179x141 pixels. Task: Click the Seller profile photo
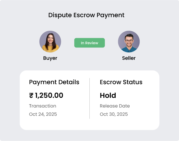click(x=129, y=42)
